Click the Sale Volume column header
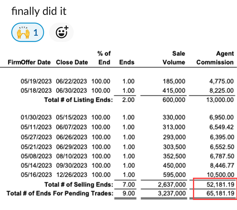Image resolution: width=237 pixels, height=210 pixels. (174, 58)
